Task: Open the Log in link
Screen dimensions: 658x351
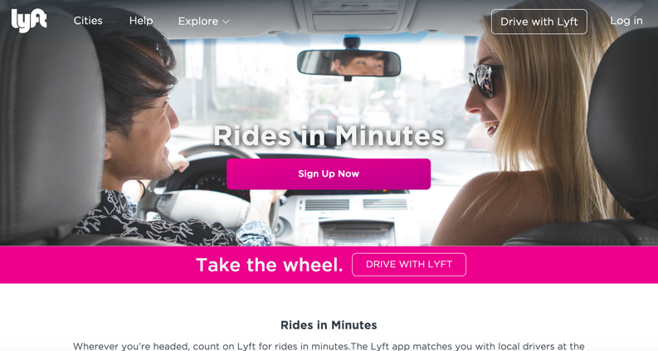Action: click(x=626, y=21)
